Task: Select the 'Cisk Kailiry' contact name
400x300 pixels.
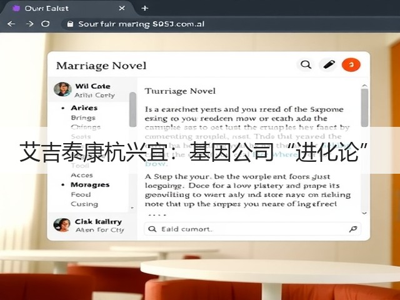Action: (98, 222)
